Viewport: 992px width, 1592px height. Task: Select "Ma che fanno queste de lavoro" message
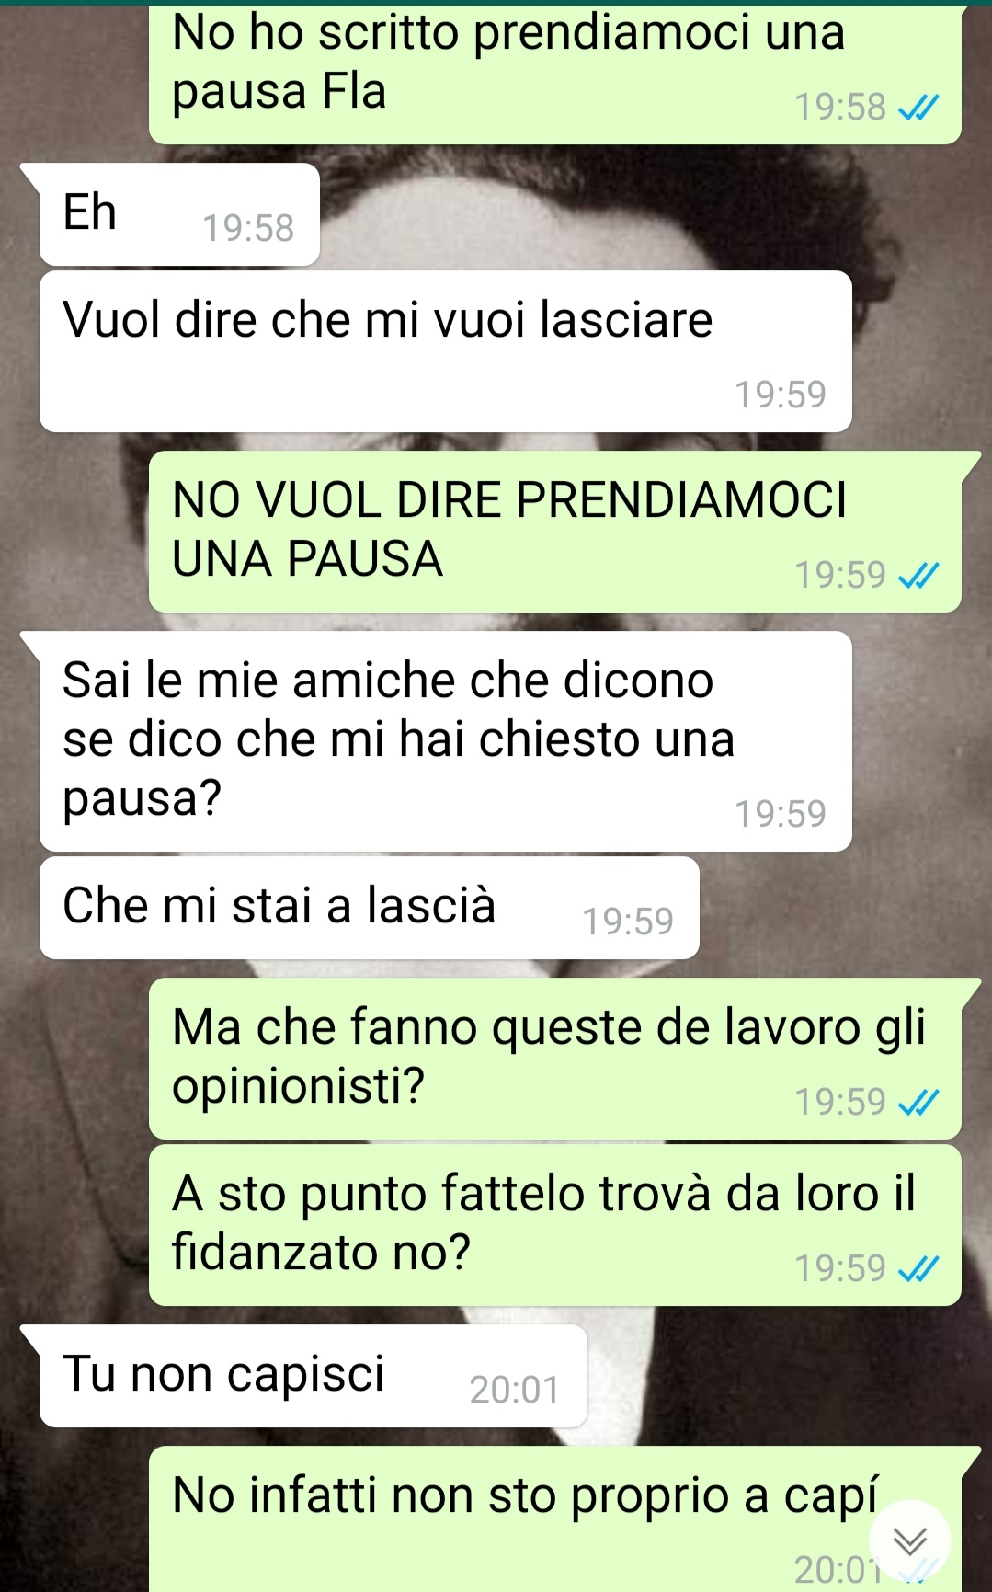click(x=554, y=1059)
